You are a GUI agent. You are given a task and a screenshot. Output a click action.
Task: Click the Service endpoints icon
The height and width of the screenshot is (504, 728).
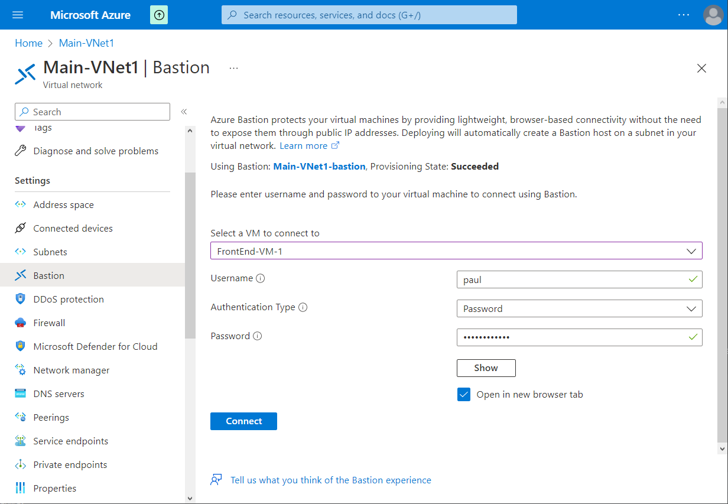[x=21, y=441]
